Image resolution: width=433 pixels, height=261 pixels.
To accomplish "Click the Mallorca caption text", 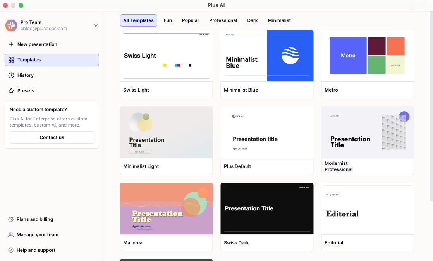I will click(133, 243).
